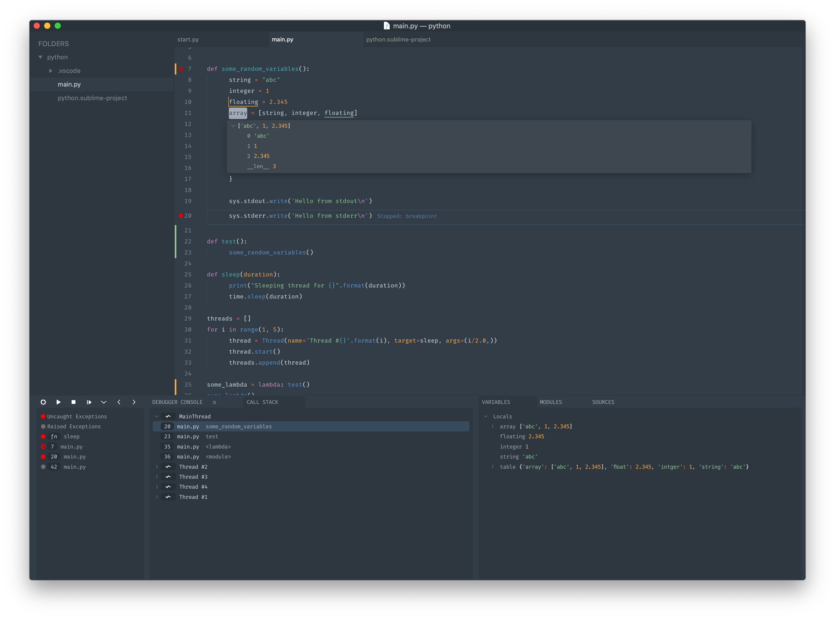835x619 pixels.
Task: Click the continue play button in debugger
Action: pos(59,402)
